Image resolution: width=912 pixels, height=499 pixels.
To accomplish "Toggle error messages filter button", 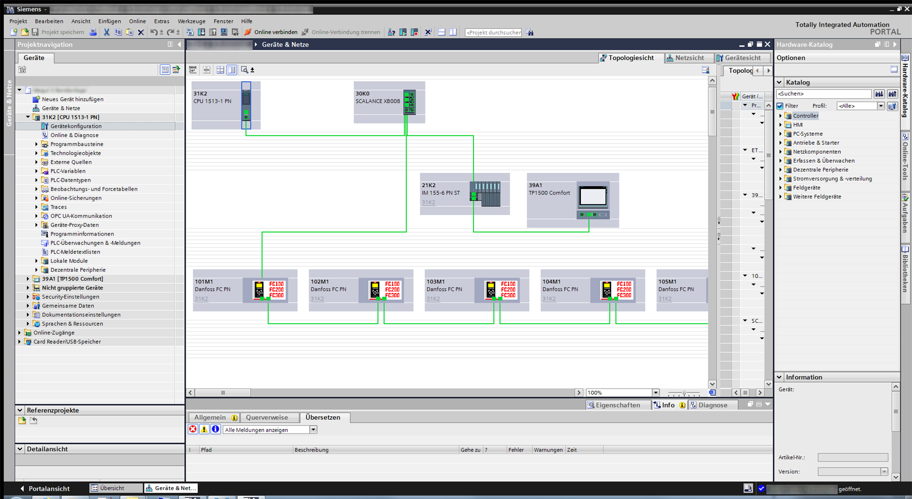I will tap(193, 429).
